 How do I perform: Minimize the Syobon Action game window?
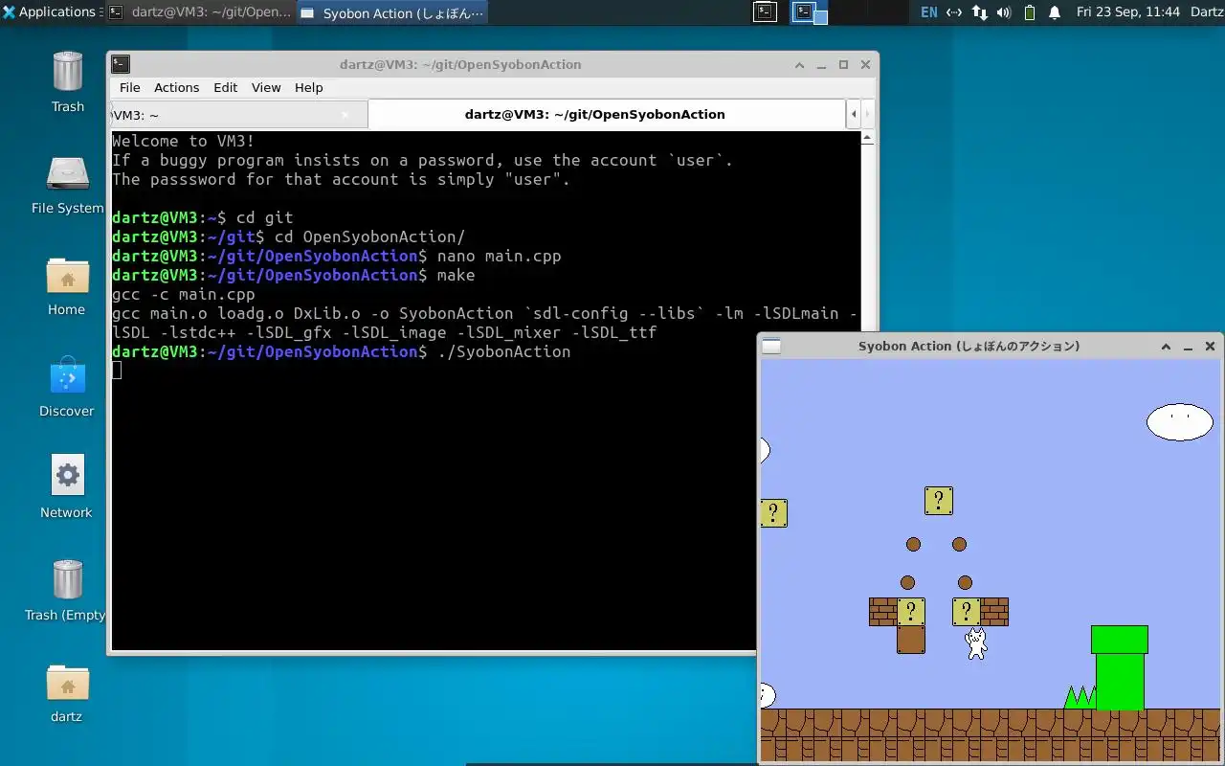pyautogui.click(x=1188, y=347)
